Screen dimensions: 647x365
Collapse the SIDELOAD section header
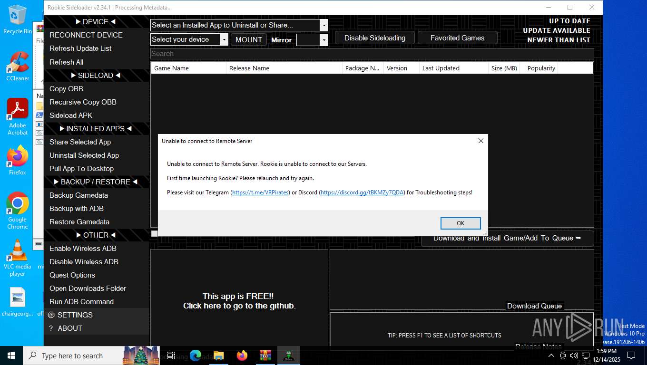(96, 76)
